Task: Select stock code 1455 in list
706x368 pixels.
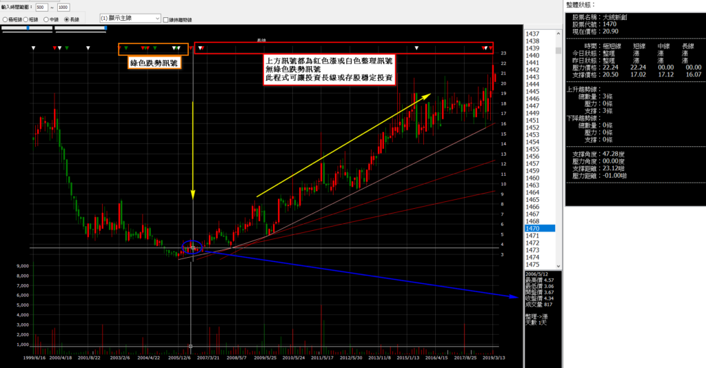Action: [539, 149]
